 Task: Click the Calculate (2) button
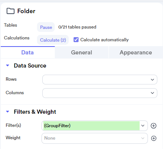(x=53, y=40)
